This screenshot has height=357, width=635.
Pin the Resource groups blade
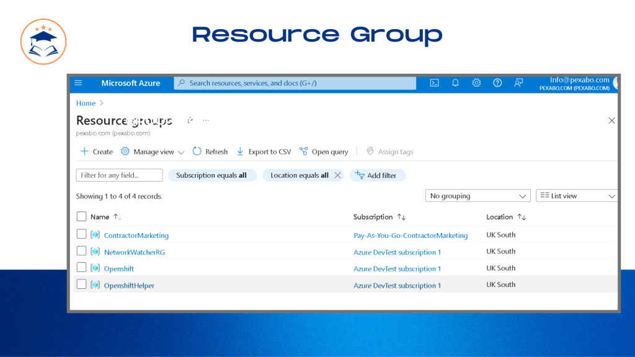pos(190,120)
